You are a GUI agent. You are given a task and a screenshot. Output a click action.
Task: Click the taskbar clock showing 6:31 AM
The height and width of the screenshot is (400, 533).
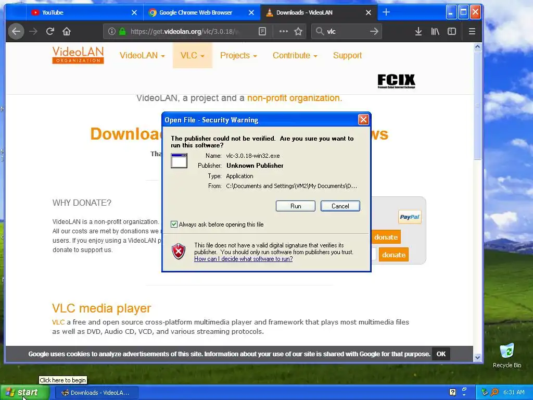click(514, 392)
